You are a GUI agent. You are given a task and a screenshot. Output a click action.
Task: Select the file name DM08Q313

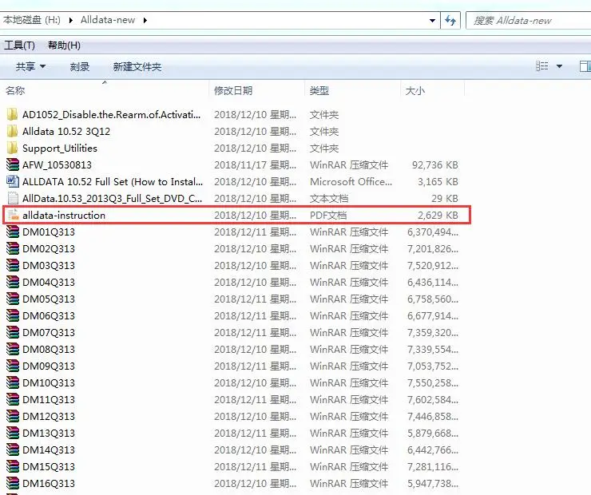(x=49, y=349)
